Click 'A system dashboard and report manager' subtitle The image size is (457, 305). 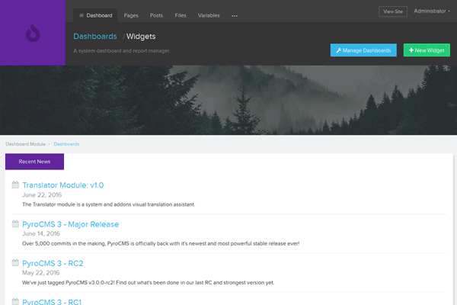coord(122,51)
